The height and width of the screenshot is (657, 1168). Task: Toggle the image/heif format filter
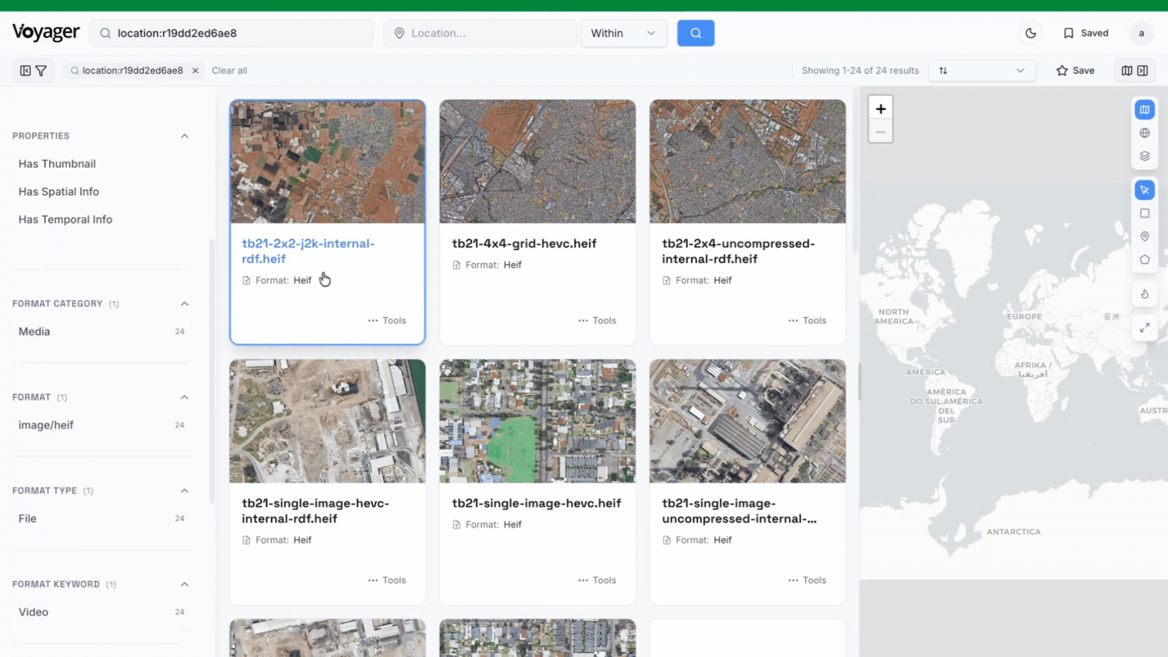(x=101, y=425)
